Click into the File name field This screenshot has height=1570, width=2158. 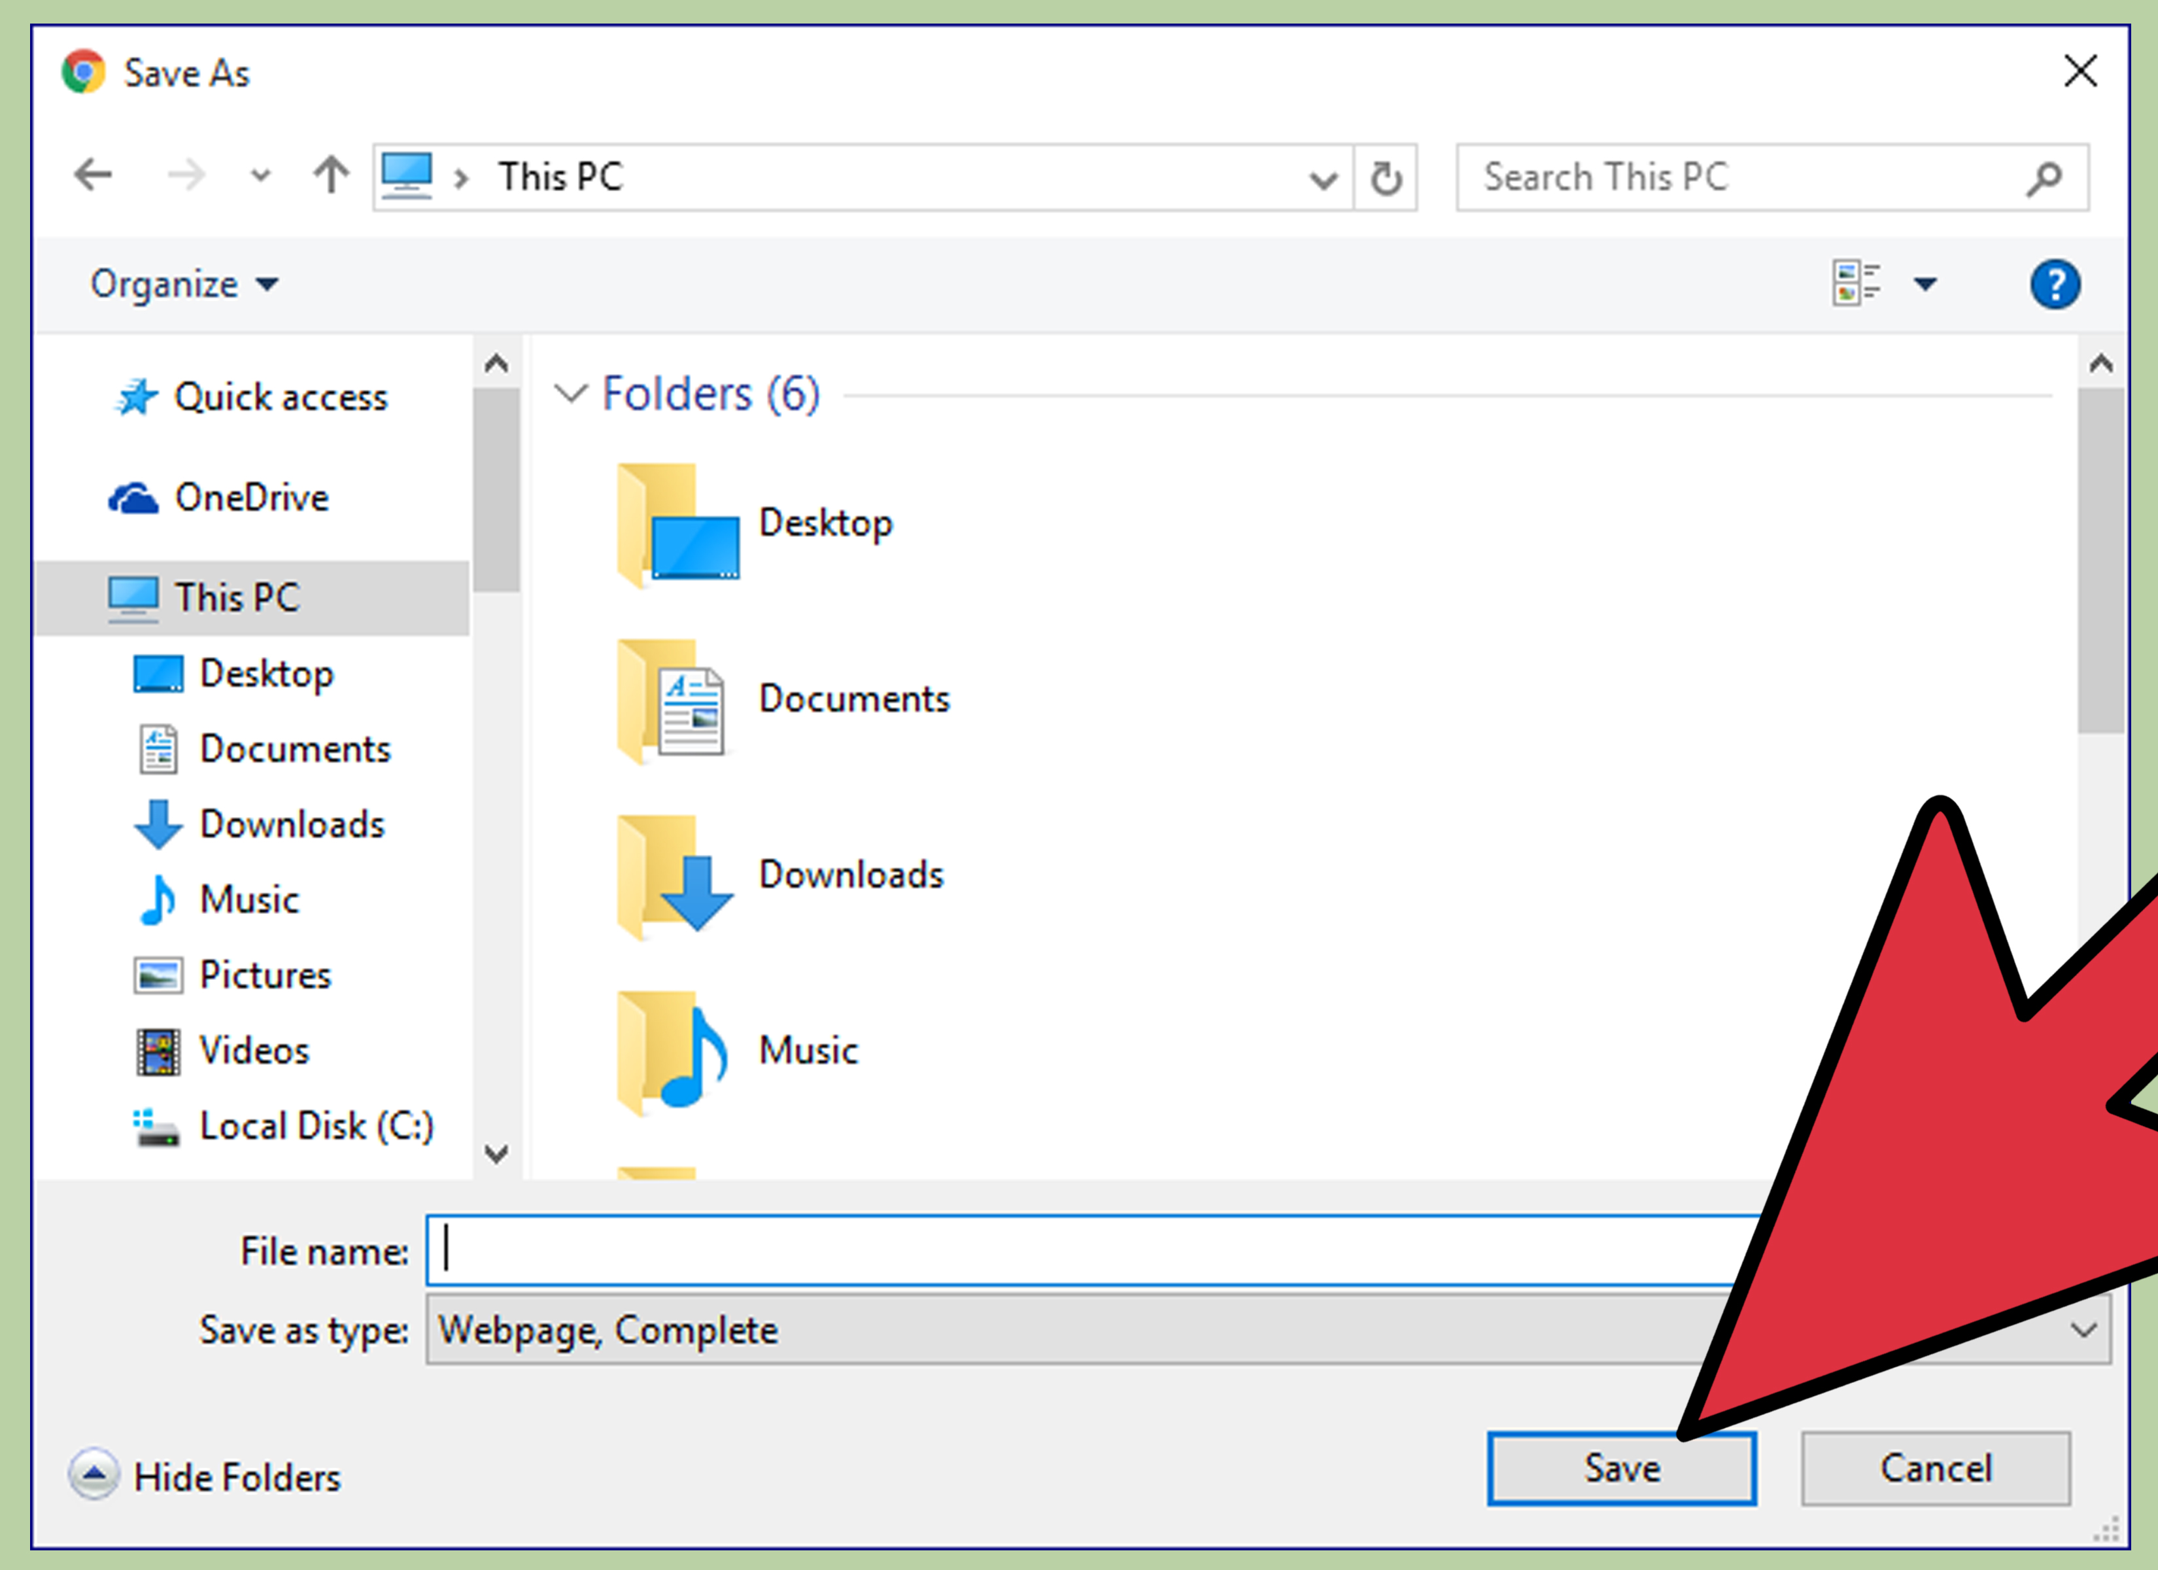(1094, 1250)
